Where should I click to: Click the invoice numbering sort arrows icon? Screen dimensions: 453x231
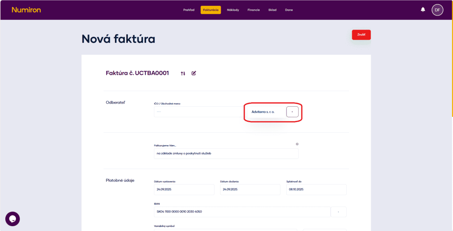click(x=183, y=73)
